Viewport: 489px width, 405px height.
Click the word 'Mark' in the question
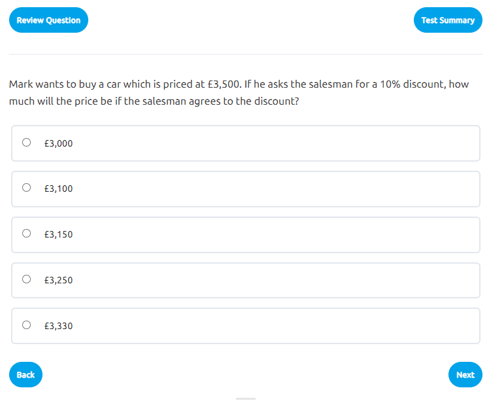(x=21, y=84)
